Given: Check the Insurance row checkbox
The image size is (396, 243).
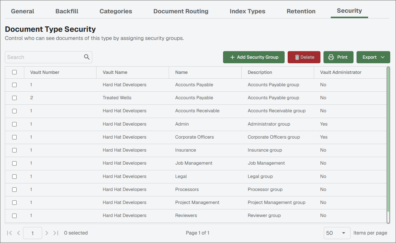Looking at the screenshot, I should coord(14,150).
